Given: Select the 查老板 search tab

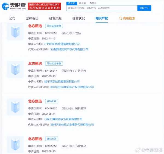Looking at the screenshot, I should pyautogui.click(x=82, y=3).
